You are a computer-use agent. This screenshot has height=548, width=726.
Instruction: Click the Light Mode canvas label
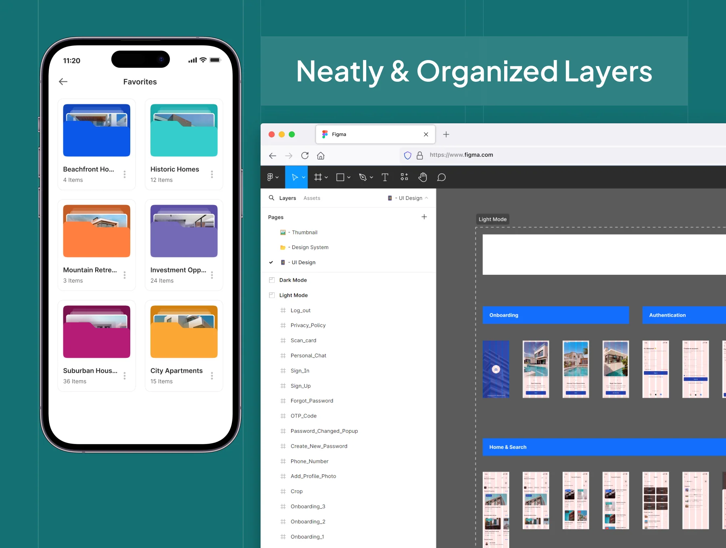492,219
